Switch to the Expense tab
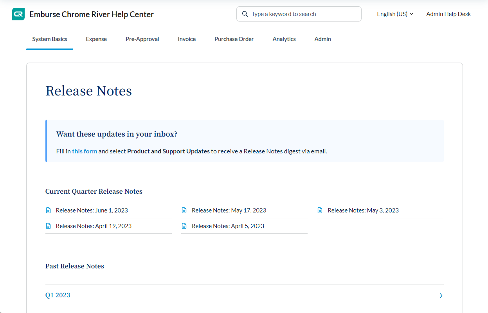This screenshot has height=313, width=488. pos(96,39)
